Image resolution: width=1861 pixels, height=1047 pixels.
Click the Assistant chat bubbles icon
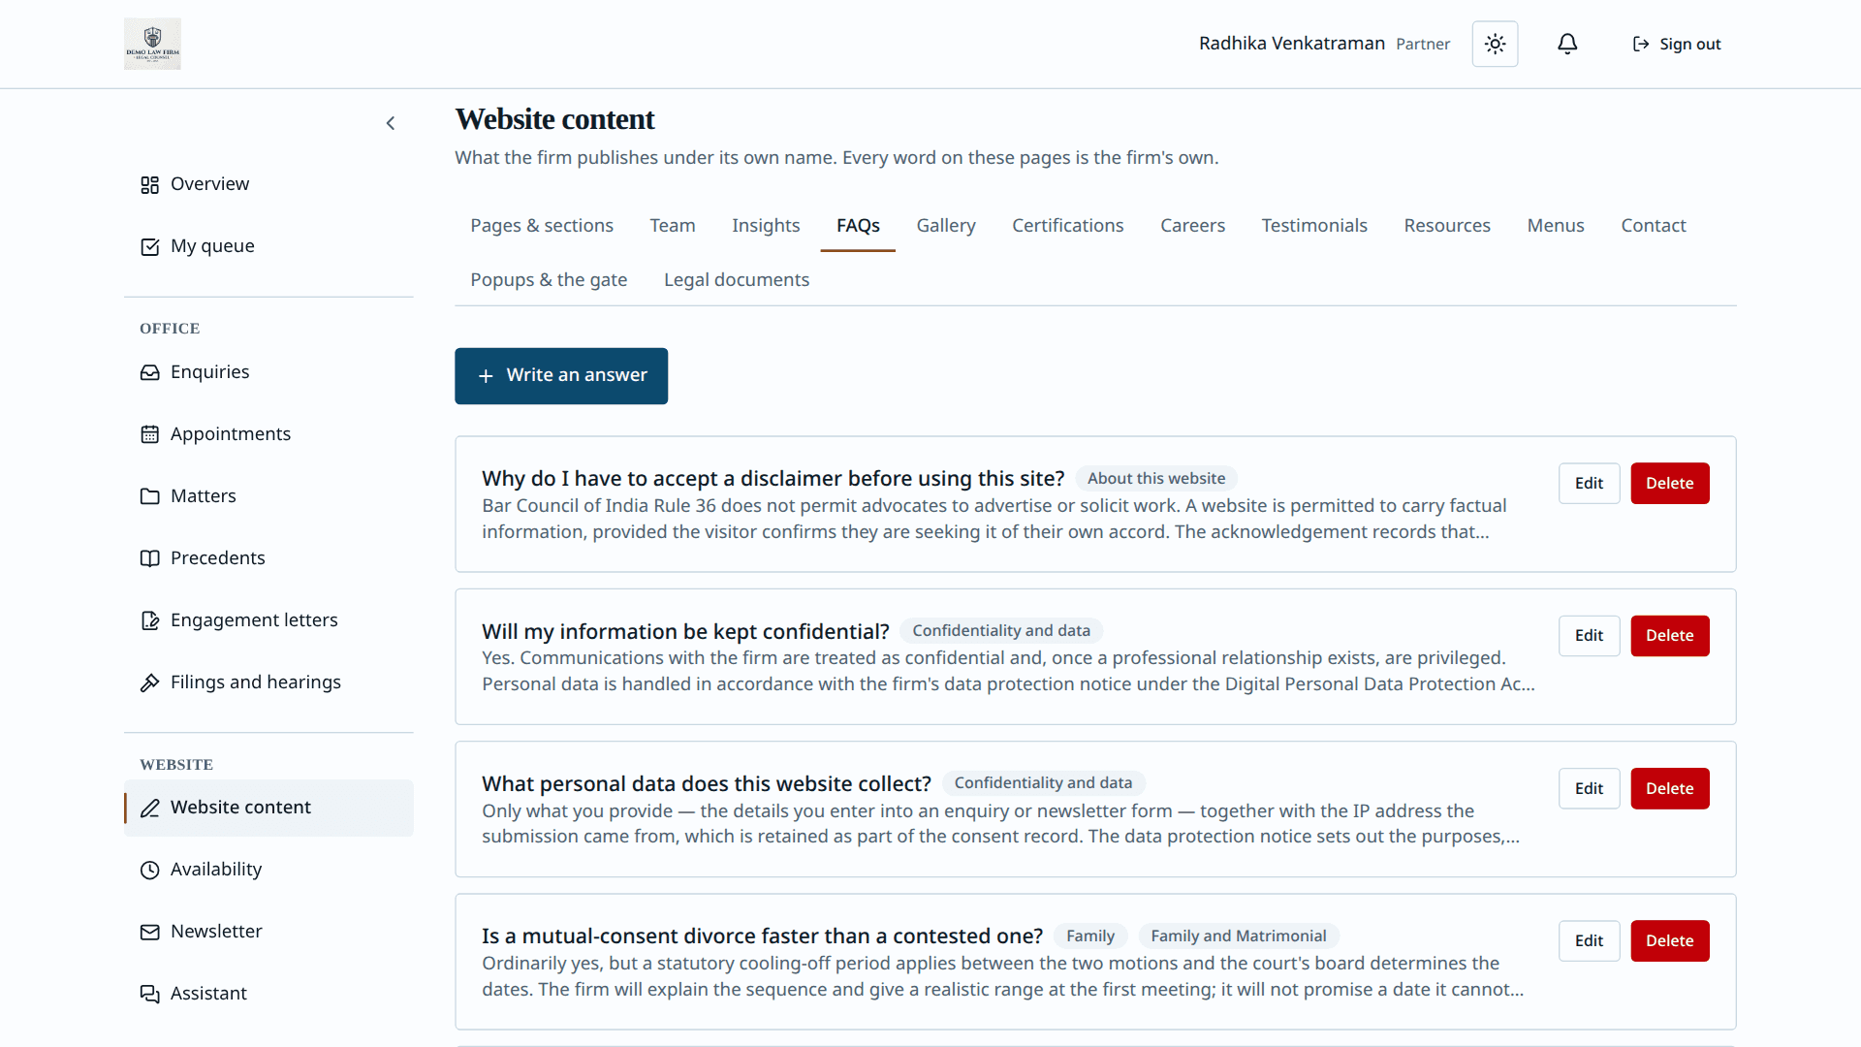point(149,994)
